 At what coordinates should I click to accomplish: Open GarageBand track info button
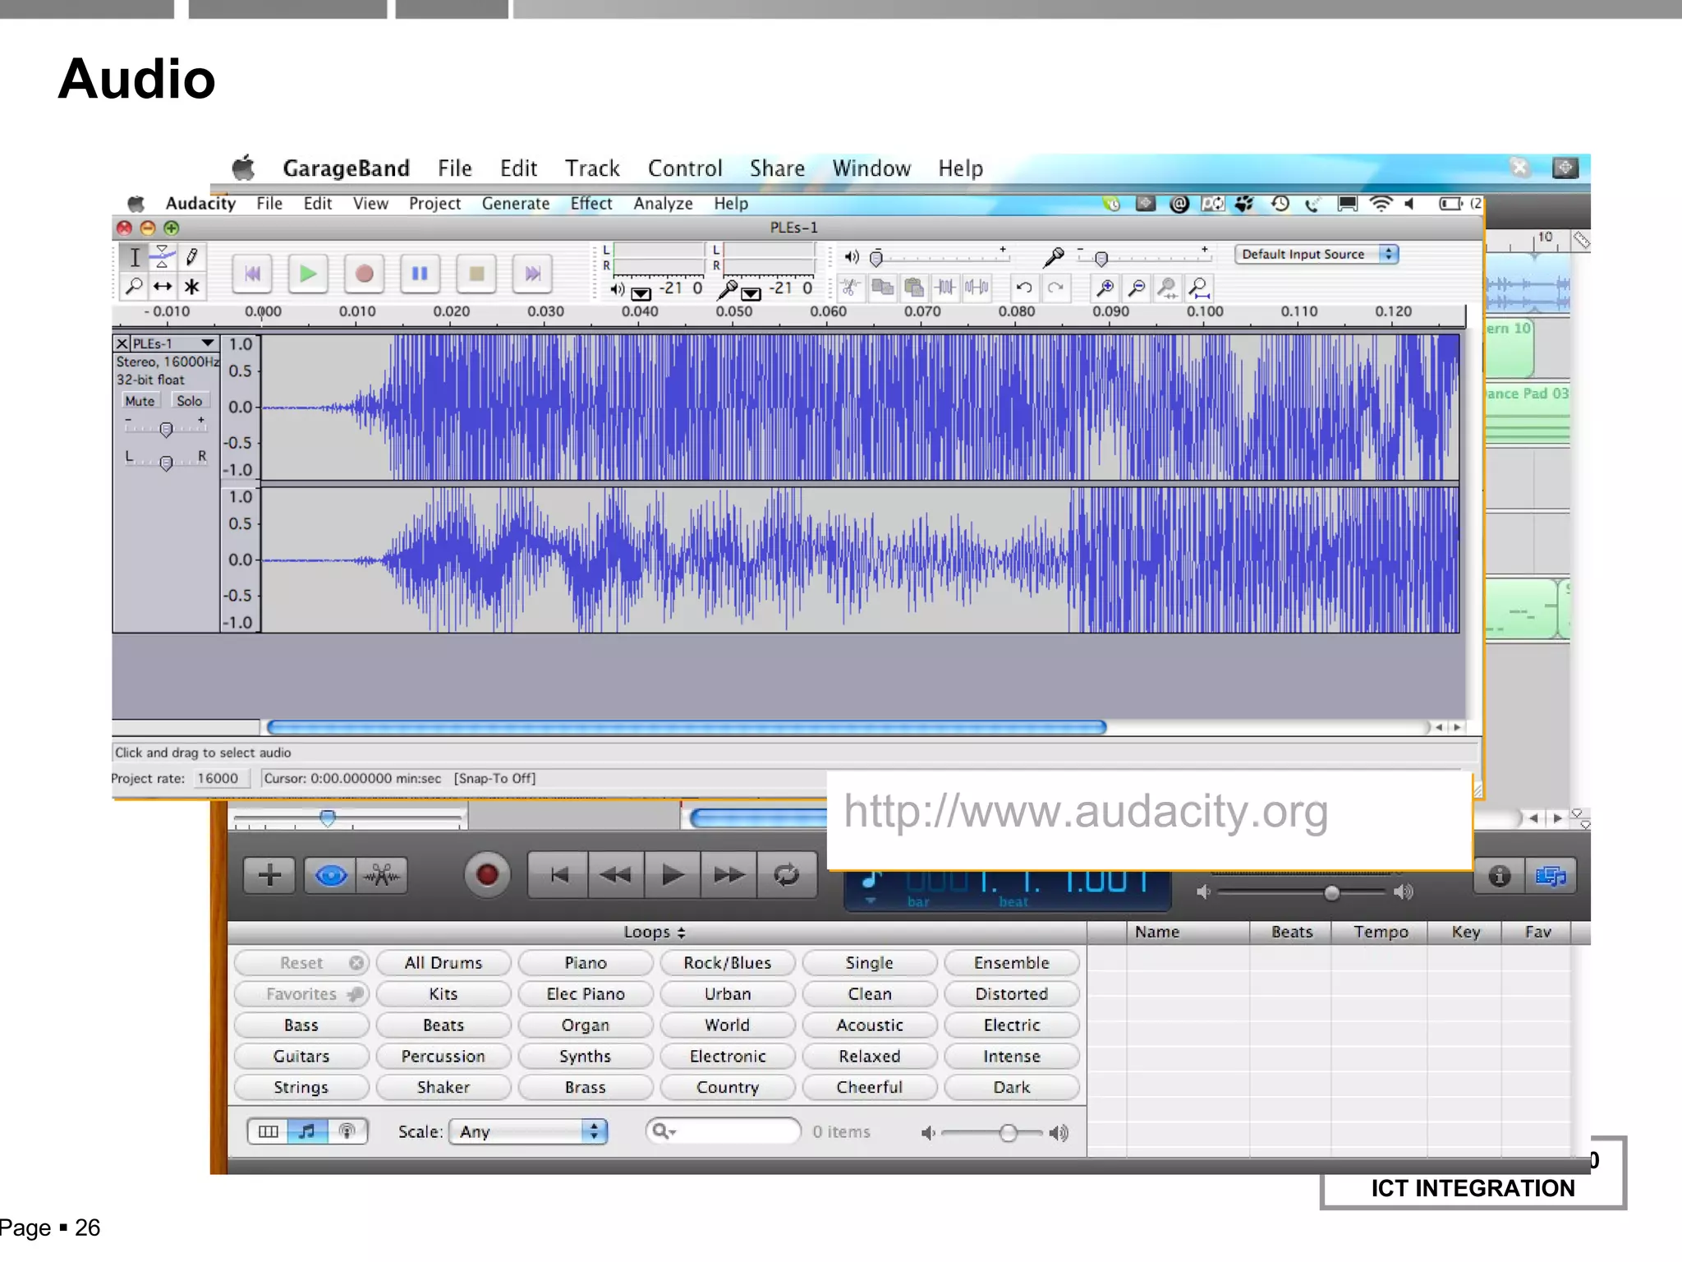coord(1499,877)
